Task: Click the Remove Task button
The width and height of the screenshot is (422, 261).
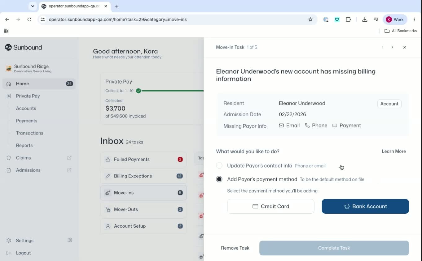Action: coord(235,248)
